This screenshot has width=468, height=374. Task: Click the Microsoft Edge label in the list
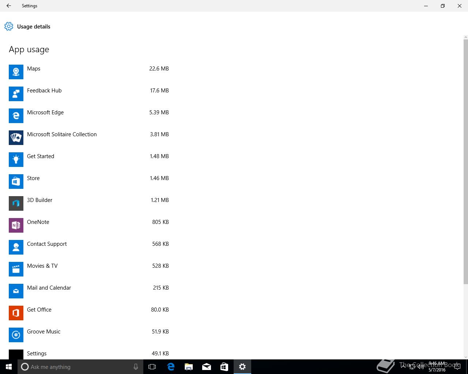point(45,112)
